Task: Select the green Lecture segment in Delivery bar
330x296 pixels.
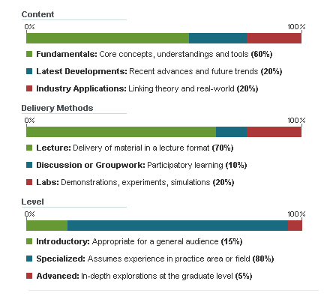Action: click(x=121, y=132)
